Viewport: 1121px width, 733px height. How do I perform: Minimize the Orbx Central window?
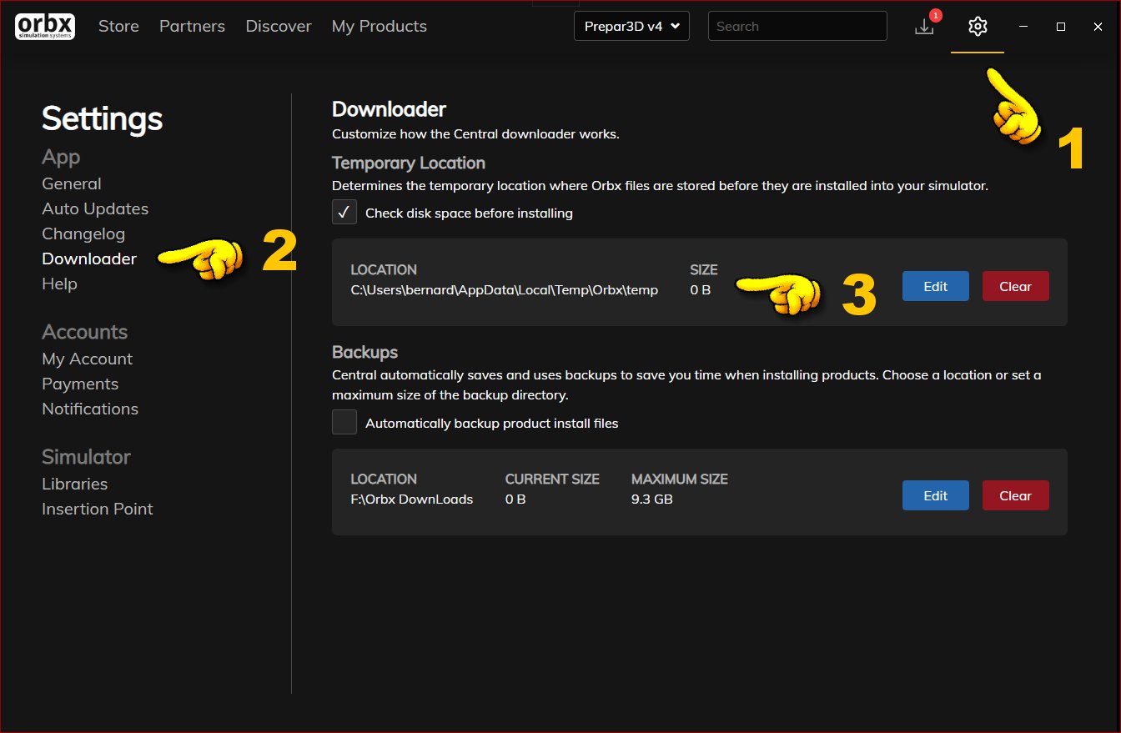[1023, 27]
